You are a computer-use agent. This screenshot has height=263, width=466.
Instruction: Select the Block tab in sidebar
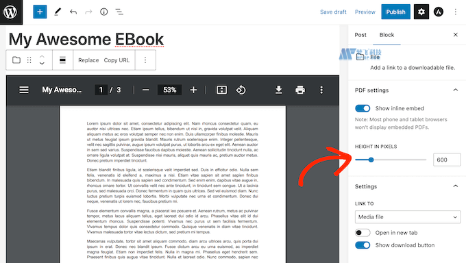tap(387, 35)
